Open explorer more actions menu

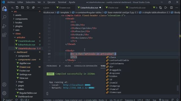tap(39, 8)
